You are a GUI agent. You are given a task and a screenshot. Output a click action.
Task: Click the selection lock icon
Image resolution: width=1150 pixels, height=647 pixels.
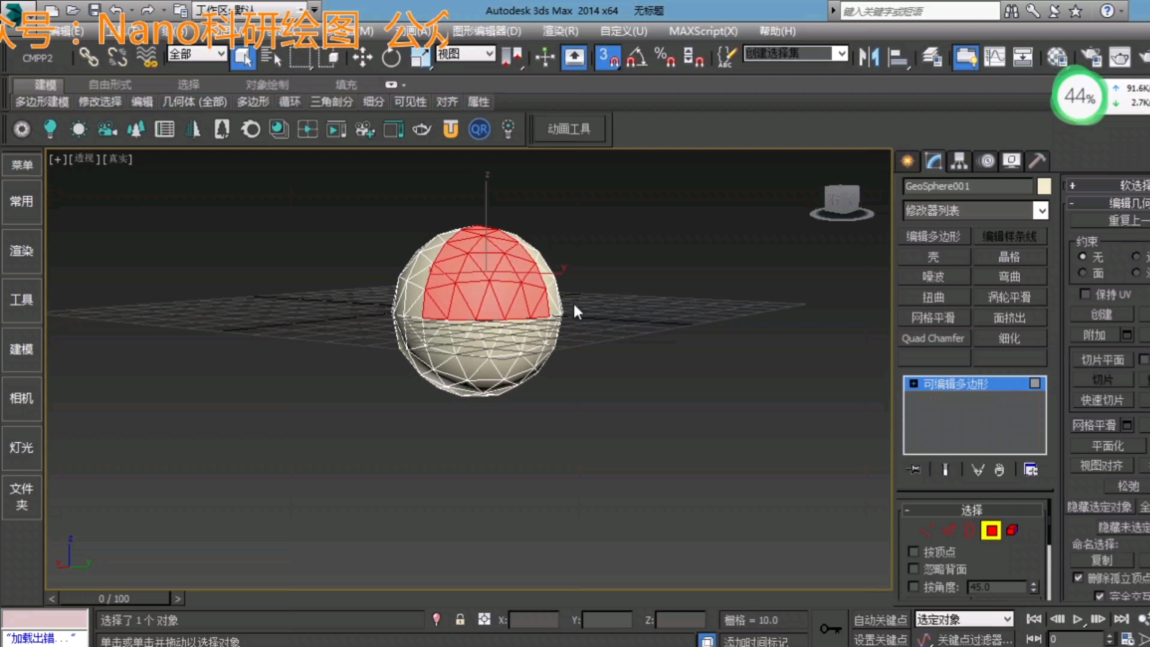click(460, 619)
